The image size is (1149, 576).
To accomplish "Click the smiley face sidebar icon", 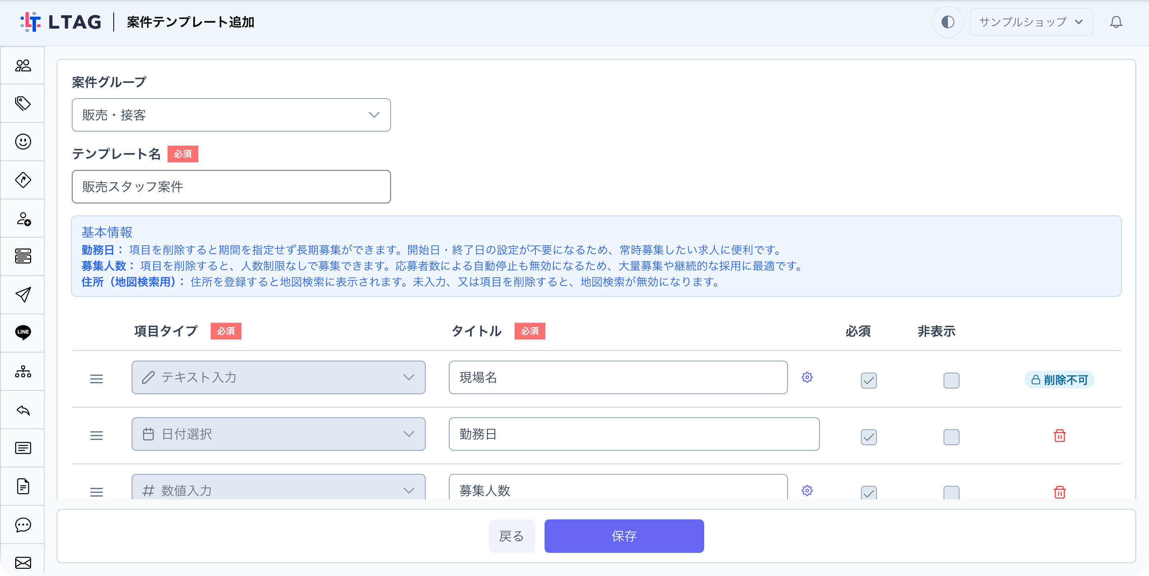I will click(23, 142).
